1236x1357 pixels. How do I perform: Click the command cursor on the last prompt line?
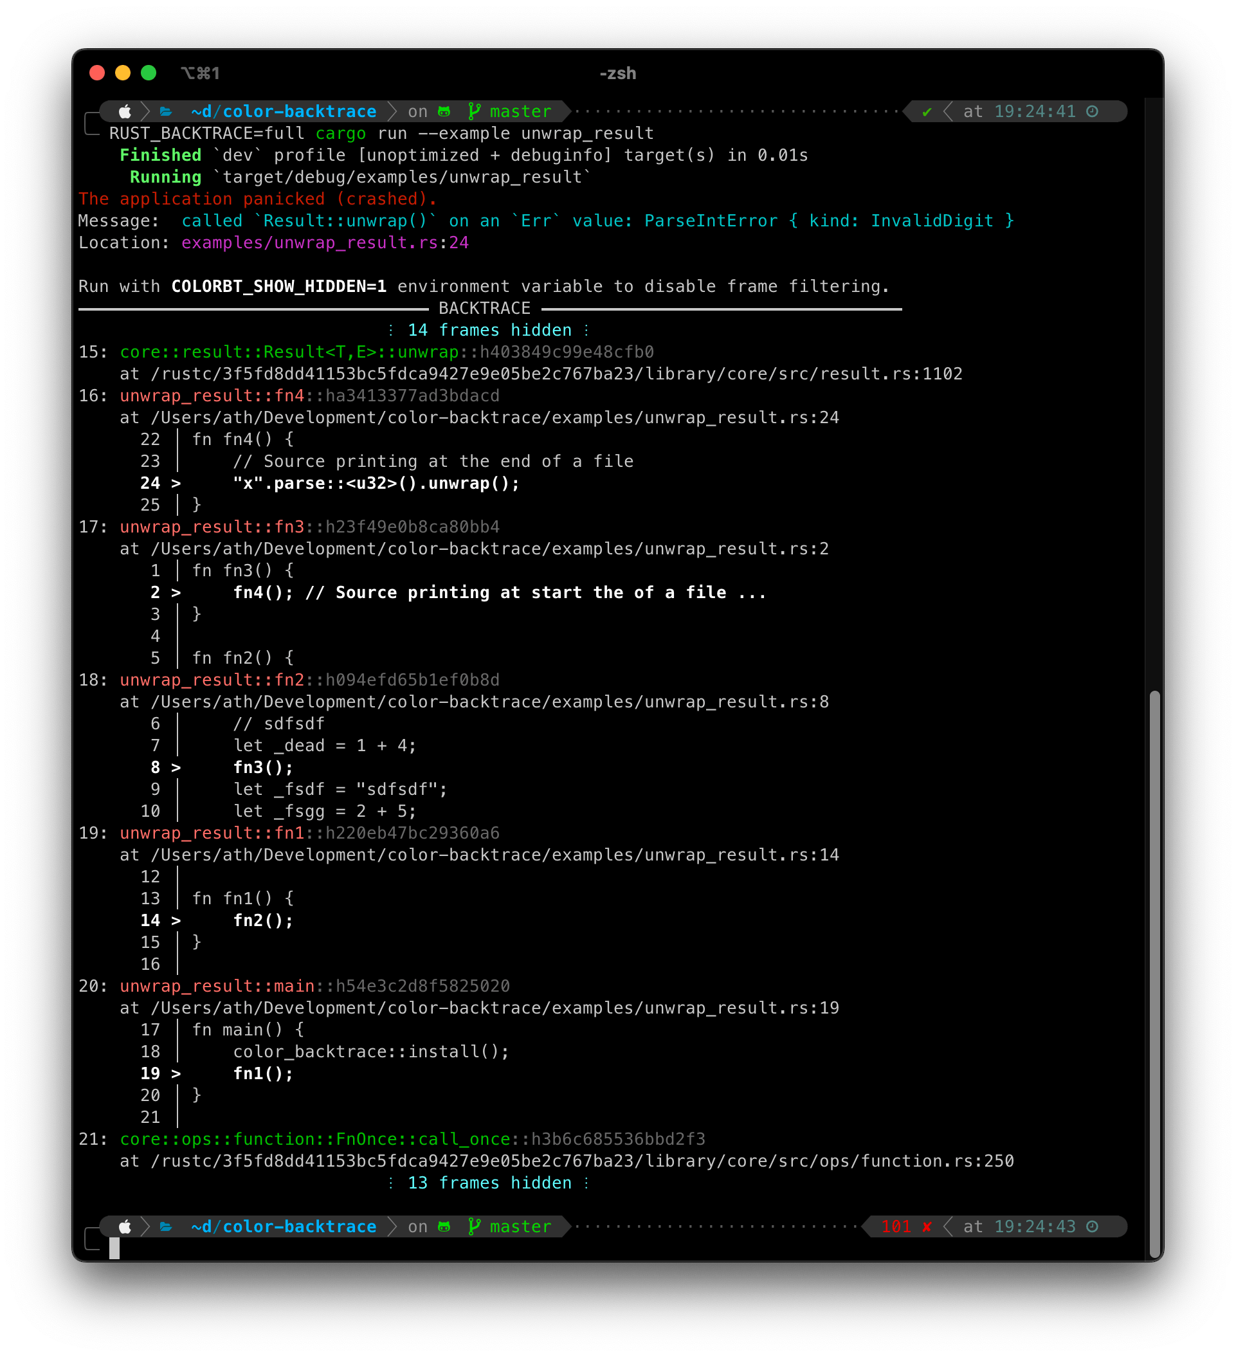[114, 1248]
